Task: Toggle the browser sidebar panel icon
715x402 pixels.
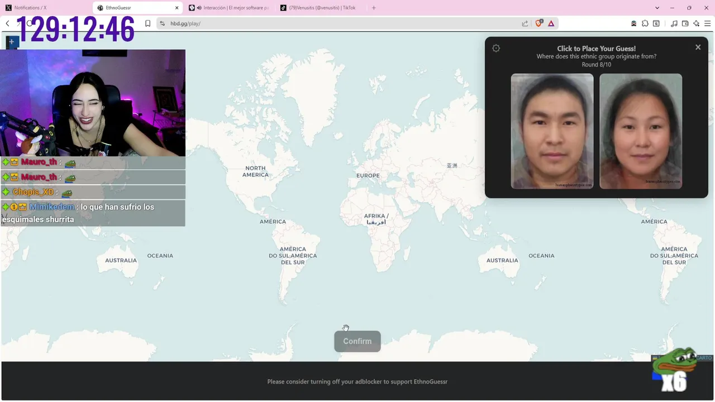Action: coord(656,23)
